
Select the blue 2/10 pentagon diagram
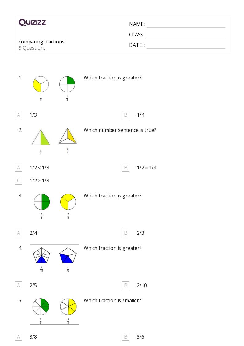[x=41, y=255]
